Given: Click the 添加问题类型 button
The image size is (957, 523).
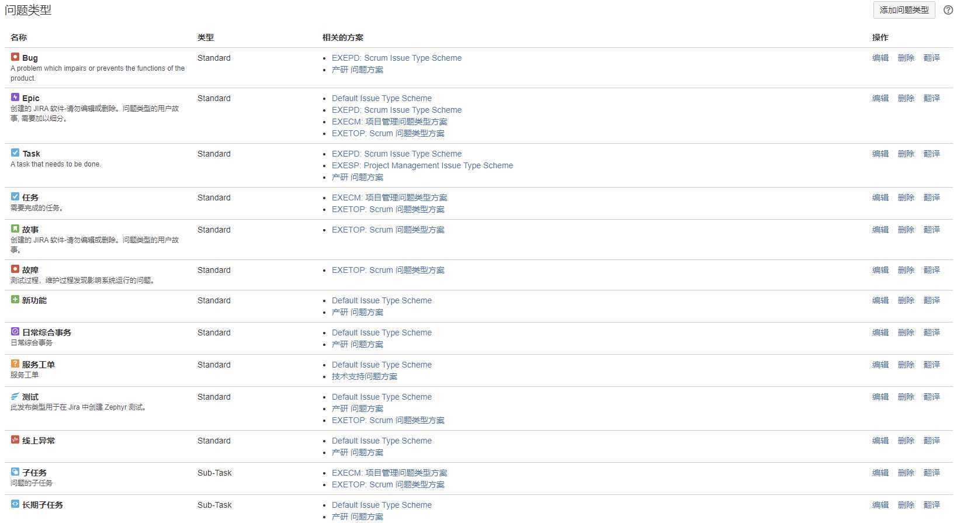Looking at the screenshot, I should 904,10.
